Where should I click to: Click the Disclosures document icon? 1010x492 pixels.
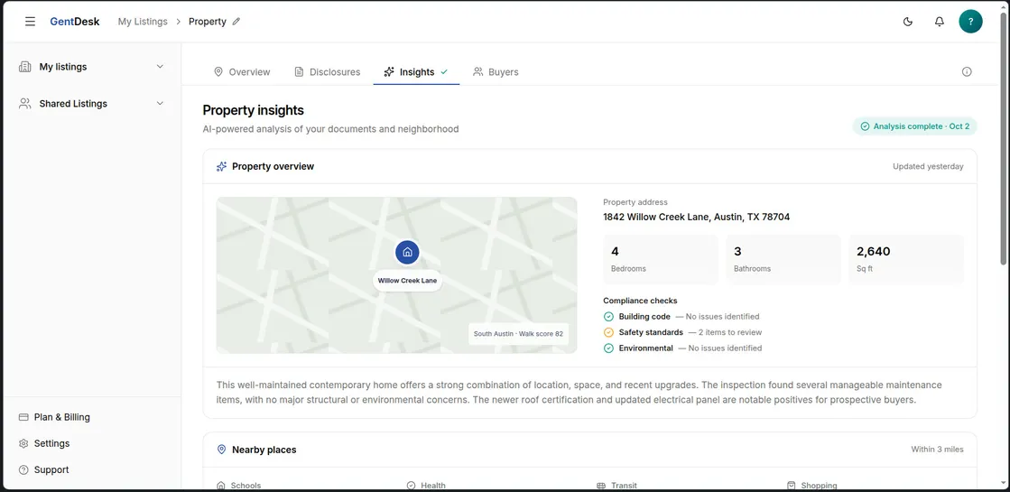299,72
